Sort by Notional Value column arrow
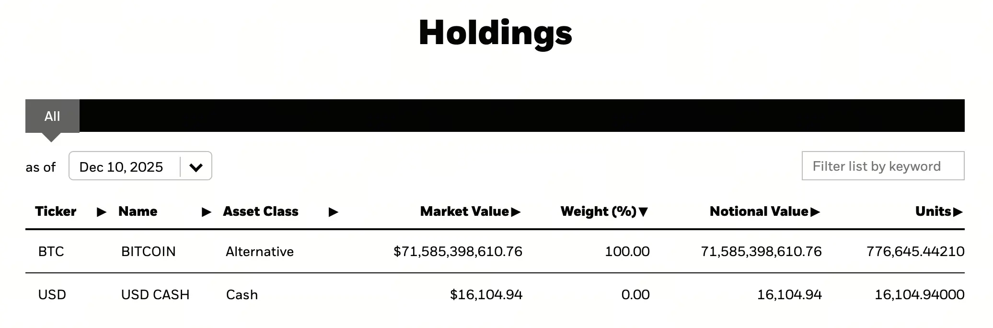 coord(815,212)
